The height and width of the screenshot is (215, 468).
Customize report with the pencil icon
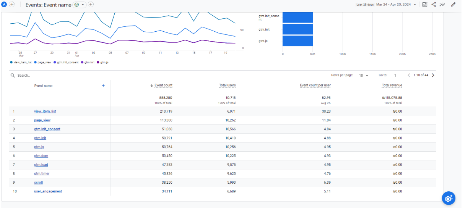[453, 5]
